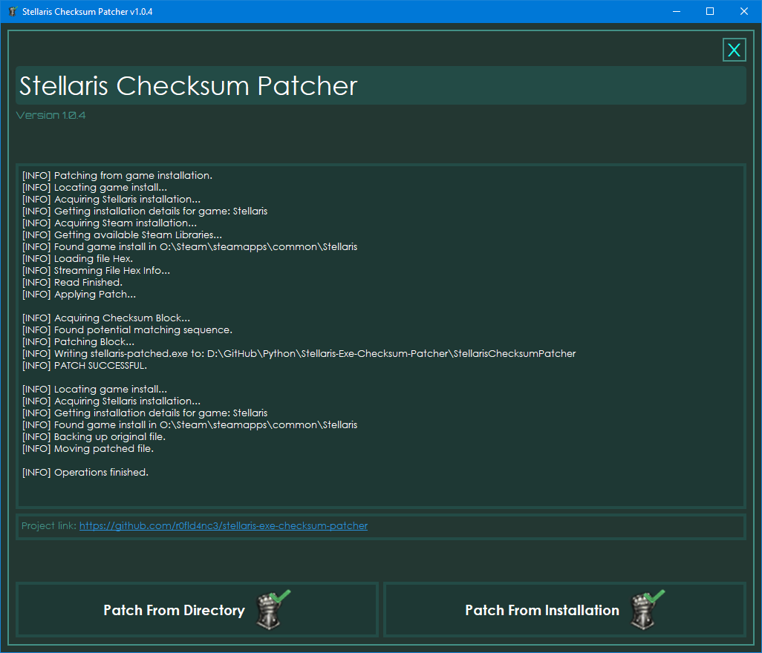Viewport: 762px width, 653px height.
Task: Click the Patch From Directory button
Action: (198, 610)
